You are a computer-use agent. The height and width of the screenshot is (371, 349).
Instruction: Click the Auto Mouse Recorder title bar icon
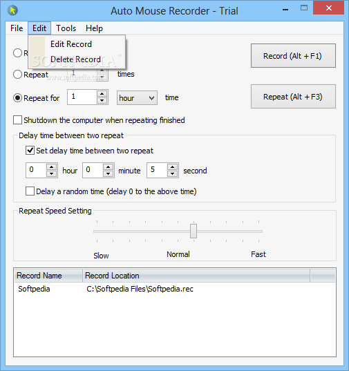pos(12,10)
